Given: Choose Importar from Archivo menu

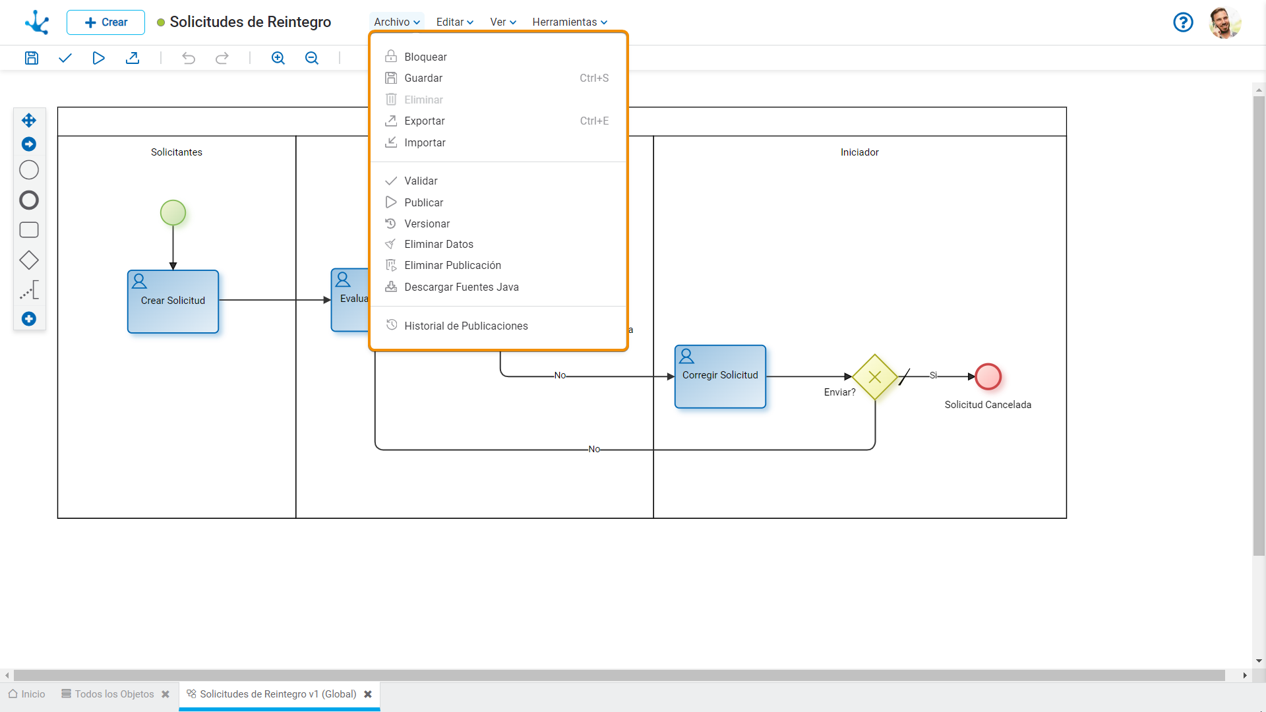Looking at the screenshot, I should [498, 142].
